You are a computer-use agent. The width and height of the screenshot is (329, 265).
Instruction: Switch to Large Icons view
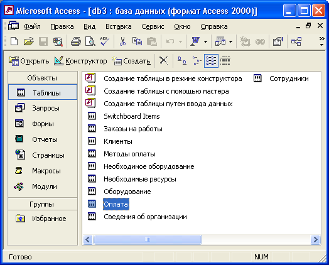coord(181,61)
